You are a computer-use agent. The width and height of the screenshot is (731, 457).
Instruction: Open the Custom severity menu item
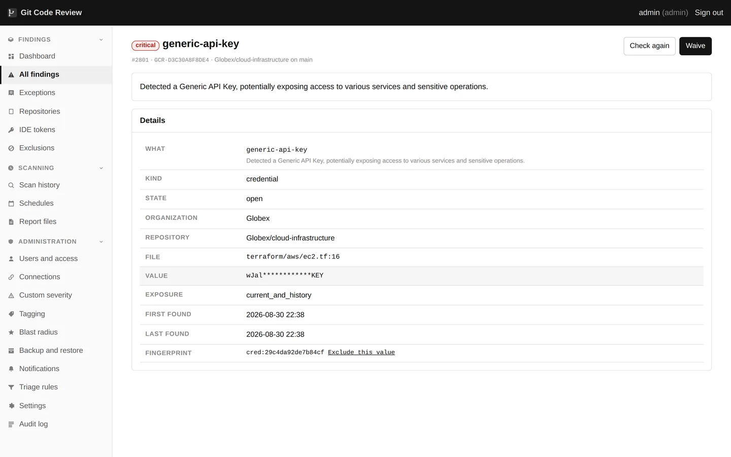(x=56, y=296)
